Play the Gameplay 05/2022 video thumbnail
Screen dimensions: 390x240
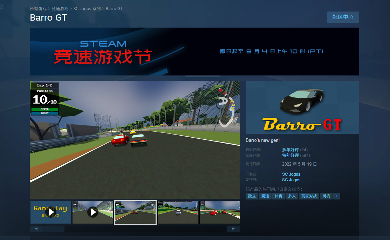tap(51, 212)
